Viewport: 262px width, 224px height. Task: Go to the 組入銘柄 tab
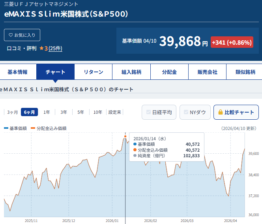131,72
